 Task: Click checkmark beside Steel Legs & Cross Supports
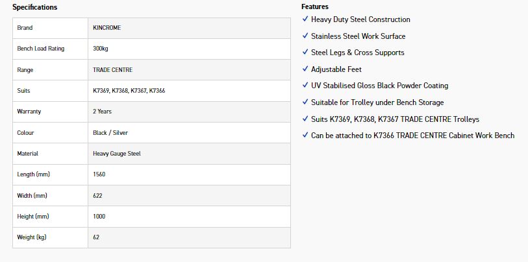(305, 52)
